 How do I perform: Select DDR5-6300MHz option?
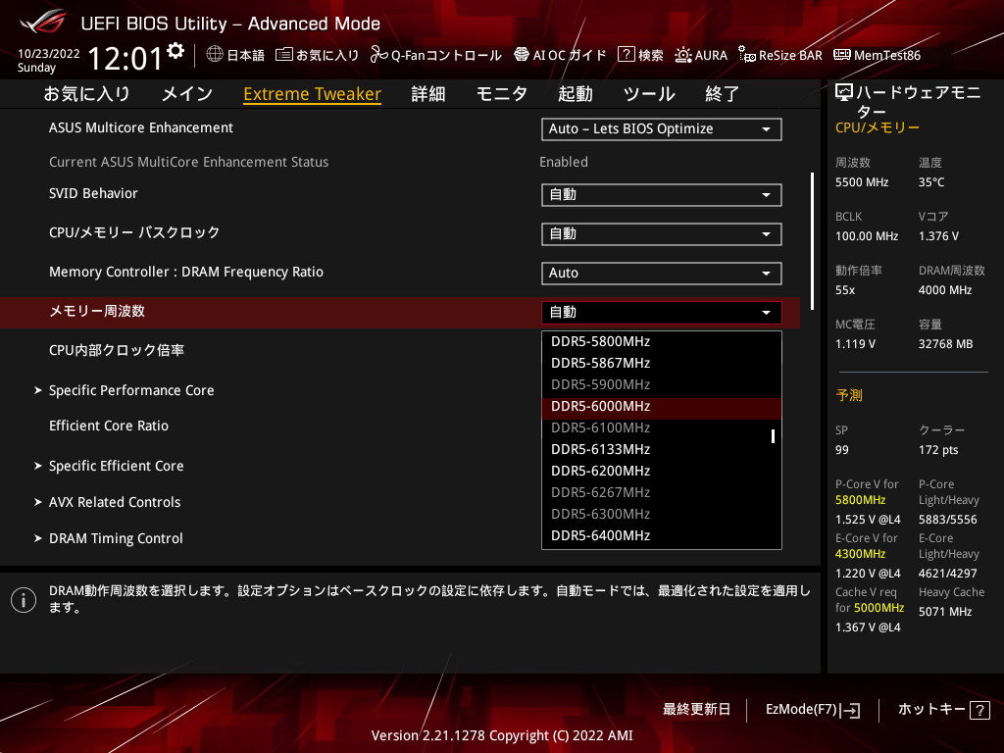click(x=662, y=514)
